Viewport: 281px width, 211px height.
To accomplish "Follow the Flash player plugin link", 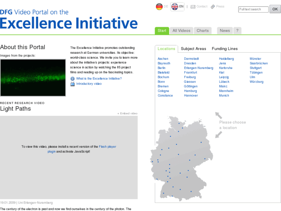I will tap(82, 149).
